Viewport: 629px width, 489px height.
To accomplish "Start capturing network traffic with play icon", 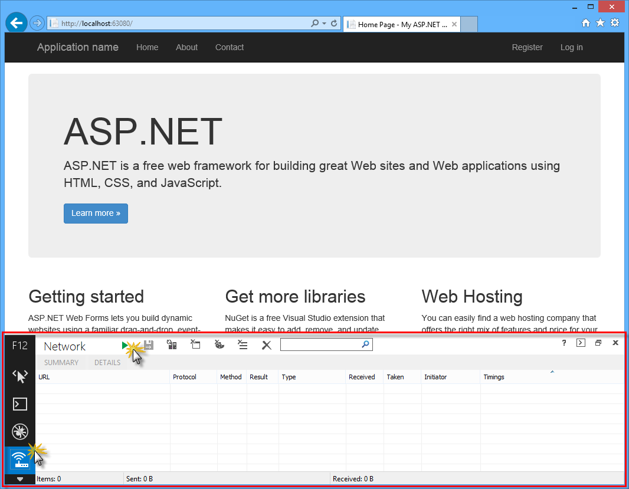I will click(x=126, y=344).
